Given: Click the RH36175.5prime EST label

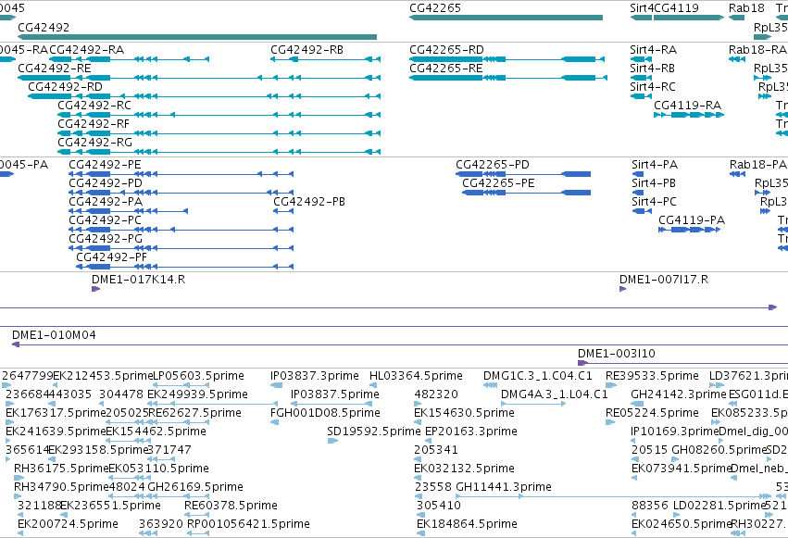Looking at the screenshot, I should [61, 469].
